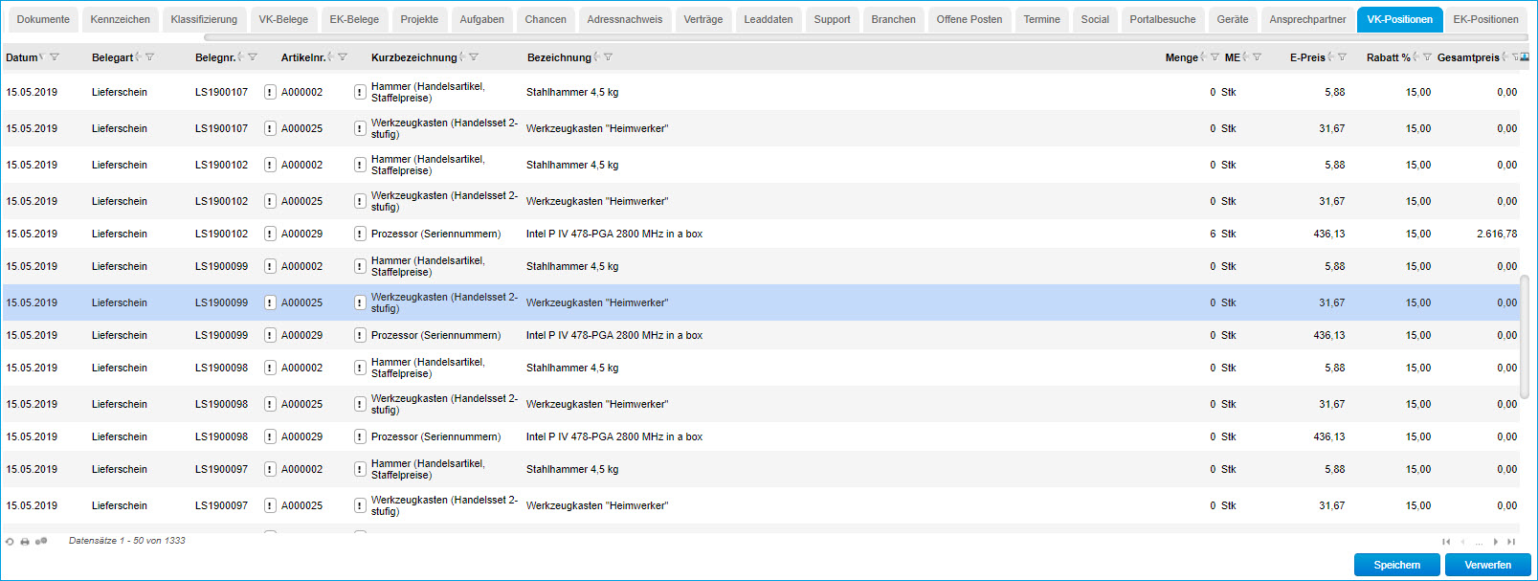The width and height of the screenshot is (1538, 581).
Task: Open filter icon on Belegnr. column
Action: point(253,57)
